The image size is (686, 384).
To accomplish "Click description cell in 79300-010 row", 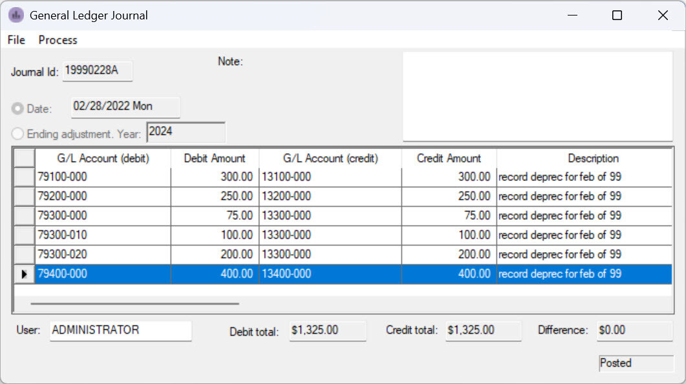I will (584, 235).
